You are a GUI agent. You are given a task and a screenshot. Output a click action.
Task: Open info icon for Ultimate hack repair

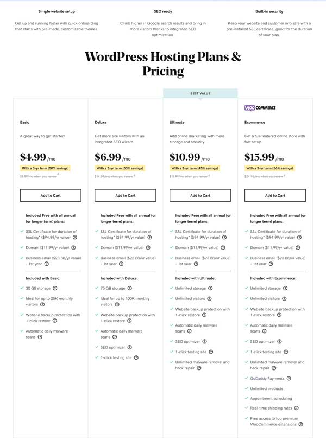click(x=199, y=368)
